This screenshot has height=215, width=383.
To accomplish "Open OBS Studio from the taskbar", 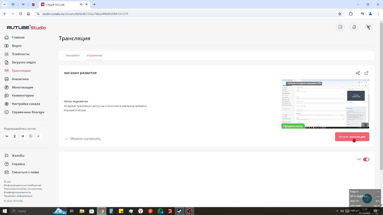I will [x=189, y=211].
